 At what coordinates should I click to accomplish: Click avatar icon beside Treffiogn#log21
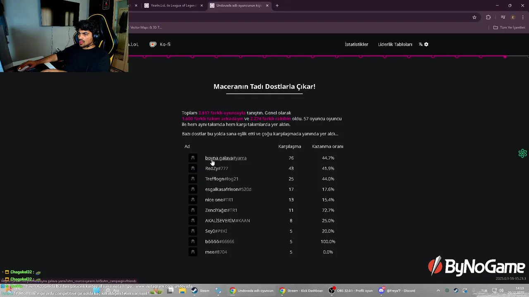click(x=193, y=179)
